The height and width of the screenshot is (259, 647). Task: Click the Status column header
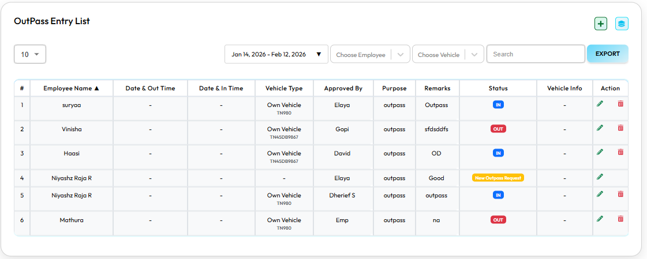[x=498, y=89]
